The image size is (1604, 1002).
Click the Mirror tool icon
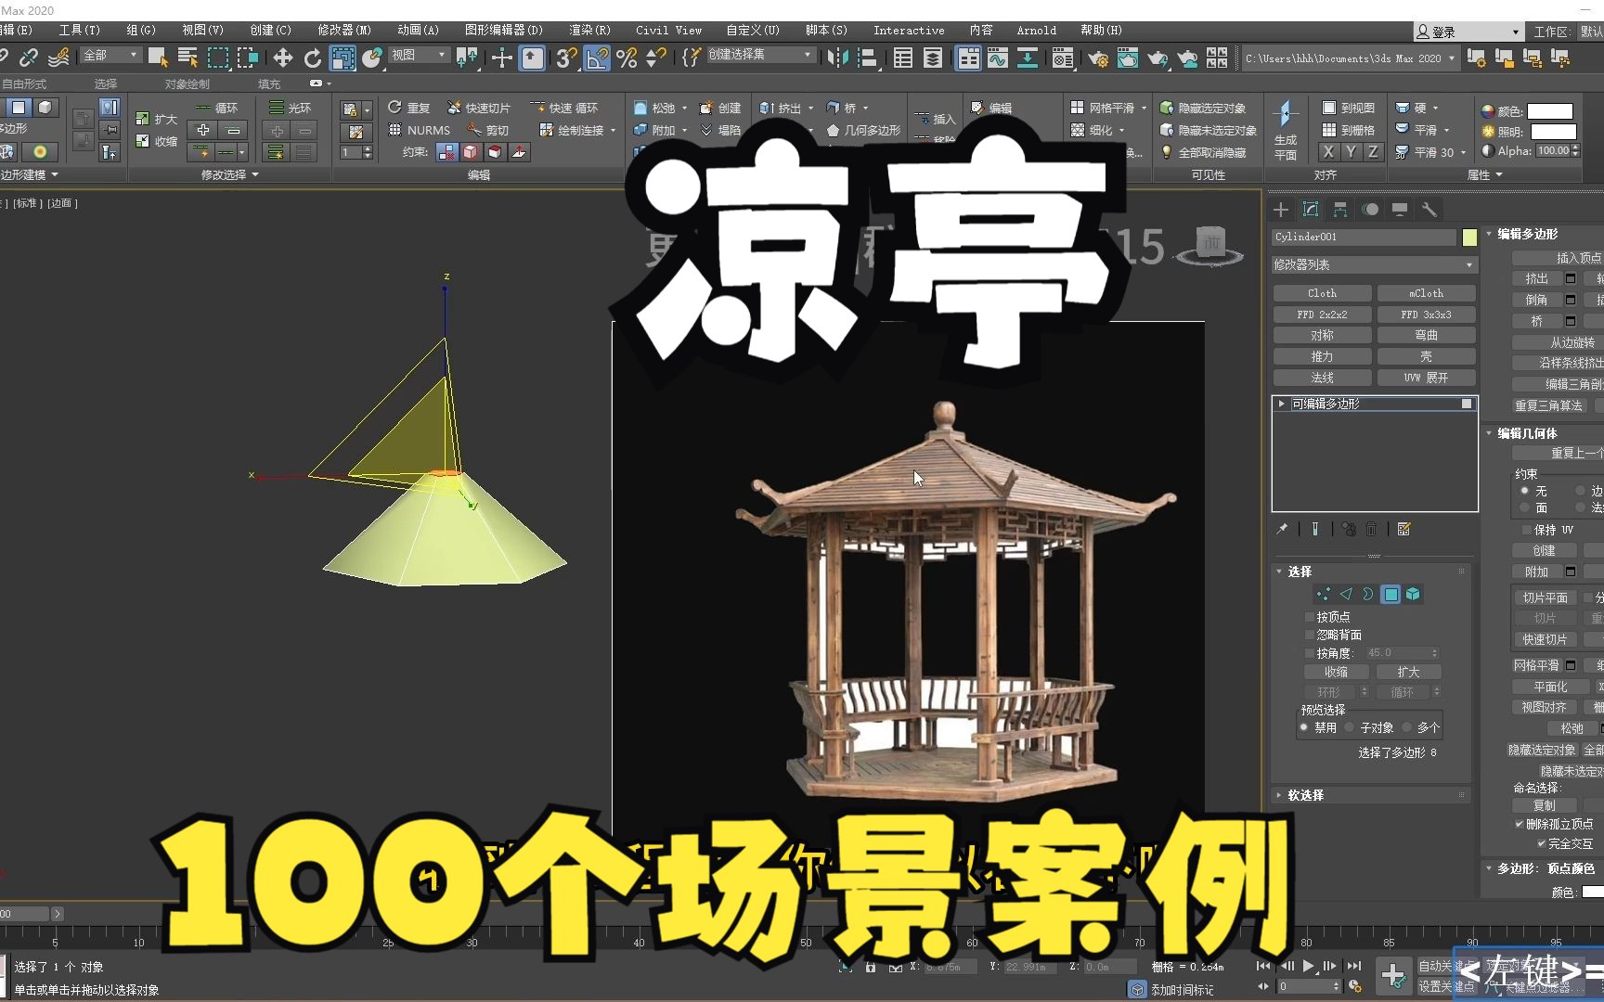tap(837, 58)
